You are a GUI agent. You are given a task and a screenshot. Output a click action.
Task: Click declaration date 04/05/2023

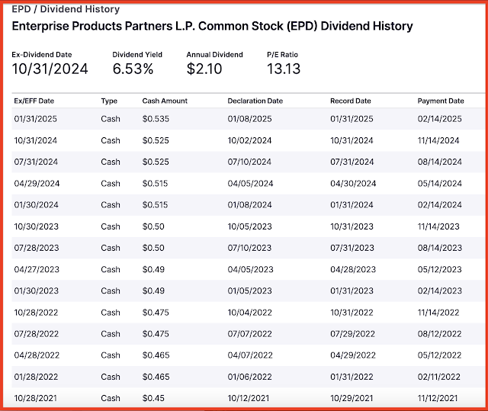click(250, 269)
